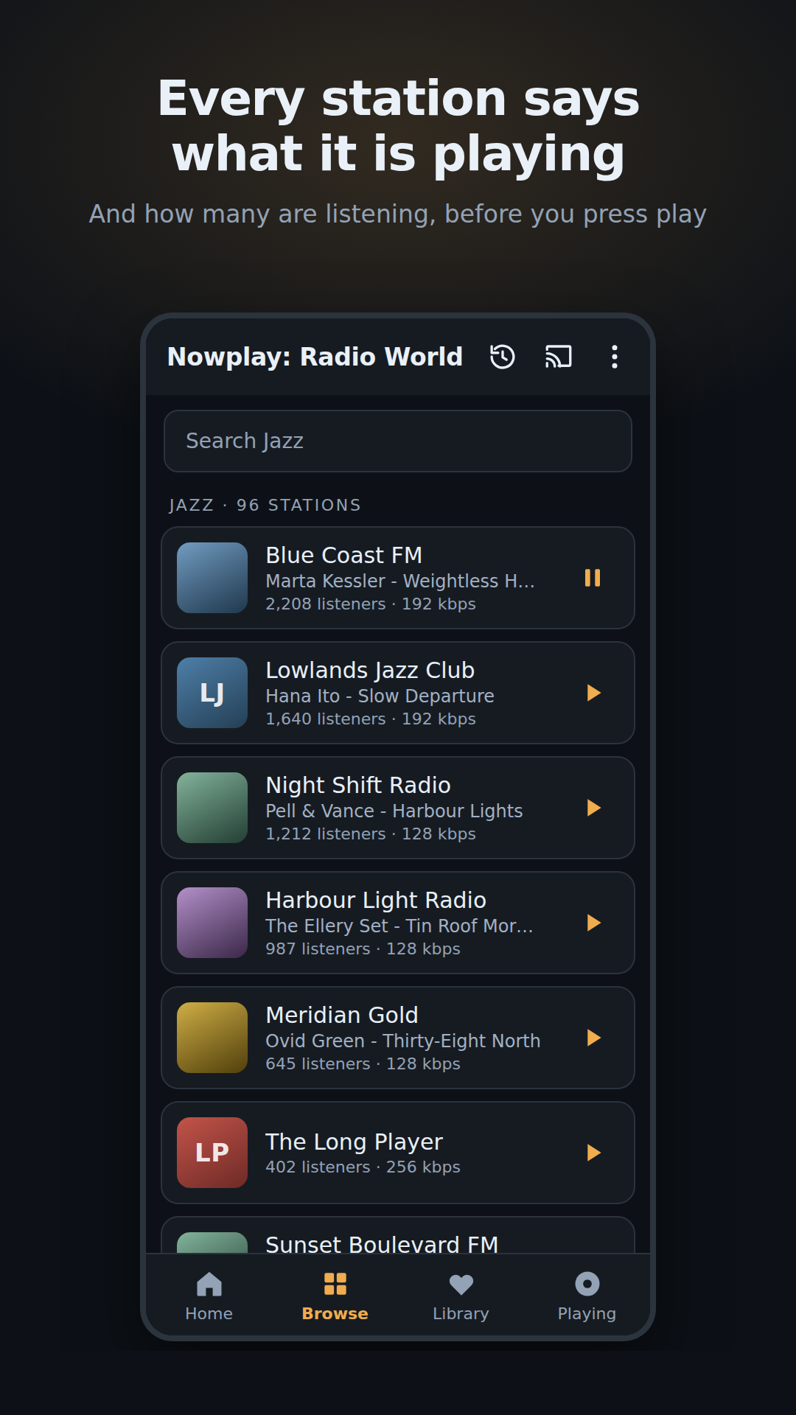This screenshot has width=796, height=1415.
Task: Play The Long Player station
Action: point(593,1153)
